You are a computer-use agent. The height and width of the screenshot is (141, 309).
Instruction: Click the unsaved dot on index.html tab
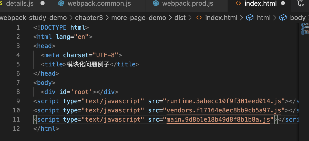point(283,4)
